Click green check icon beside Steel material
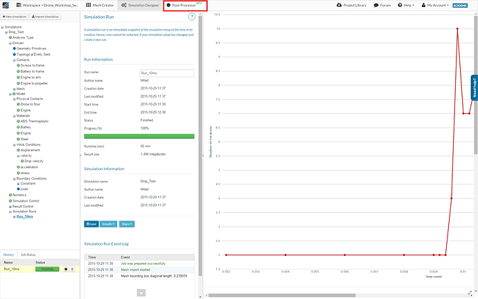The height and width of the screenshot is (299, 478). 18,139
